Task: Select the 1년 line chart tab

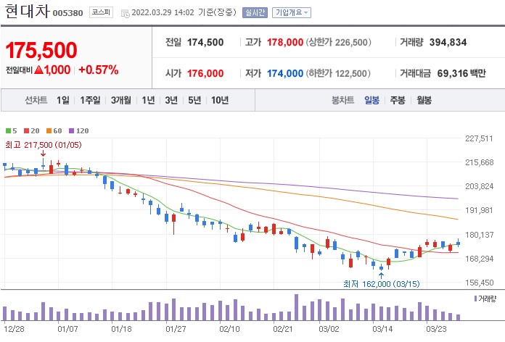Action: (x=149, y=100)
